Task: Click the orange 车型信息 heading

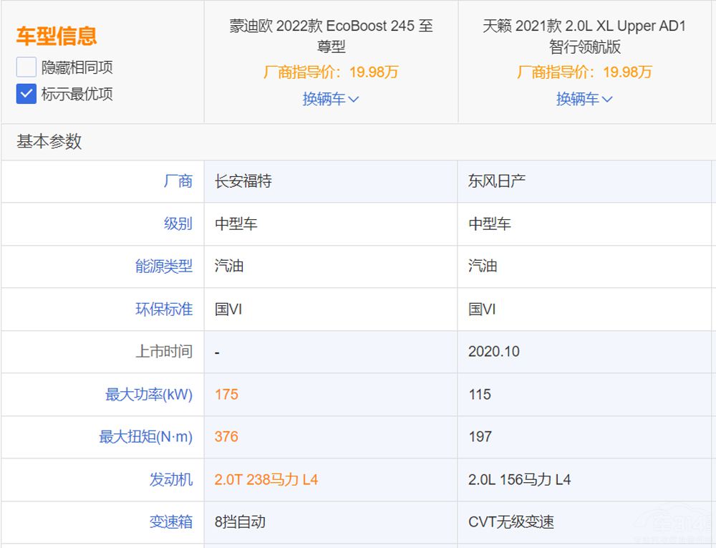Action: point(57,36)
